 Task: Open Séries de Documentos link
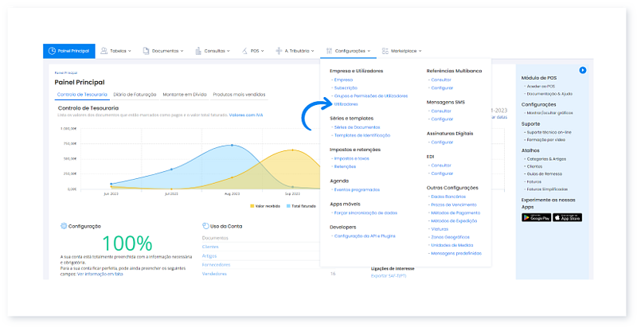click(358, 127)
